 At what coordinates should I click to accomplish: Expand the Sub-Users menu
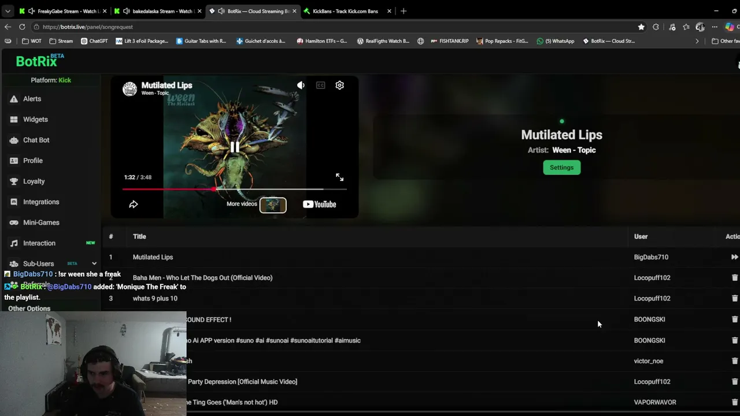(x=94, y=263)
